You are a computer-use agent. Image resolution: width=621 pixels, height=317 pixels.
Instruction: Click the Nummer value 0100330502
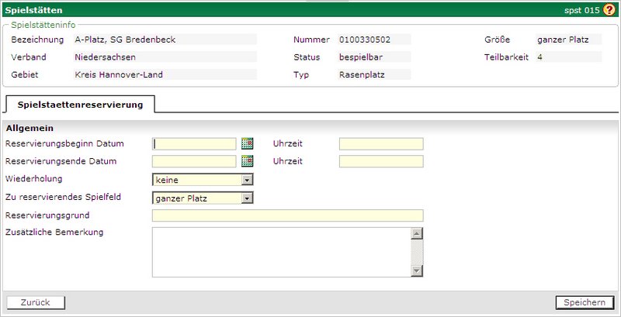tap(364, 39)
